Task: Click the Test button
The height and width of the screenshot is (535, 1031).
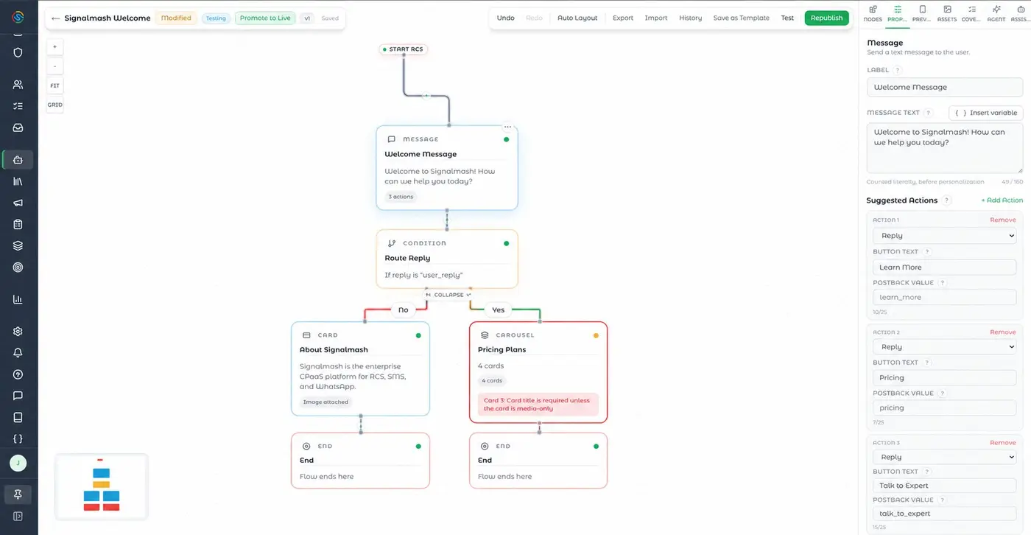Action: [788, 18]
